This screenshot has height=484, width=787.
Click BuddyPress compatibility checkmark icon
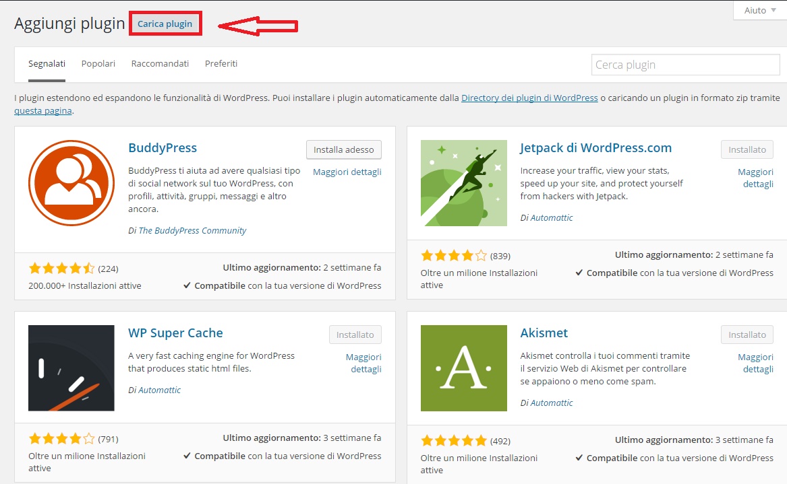click(187, 285)
